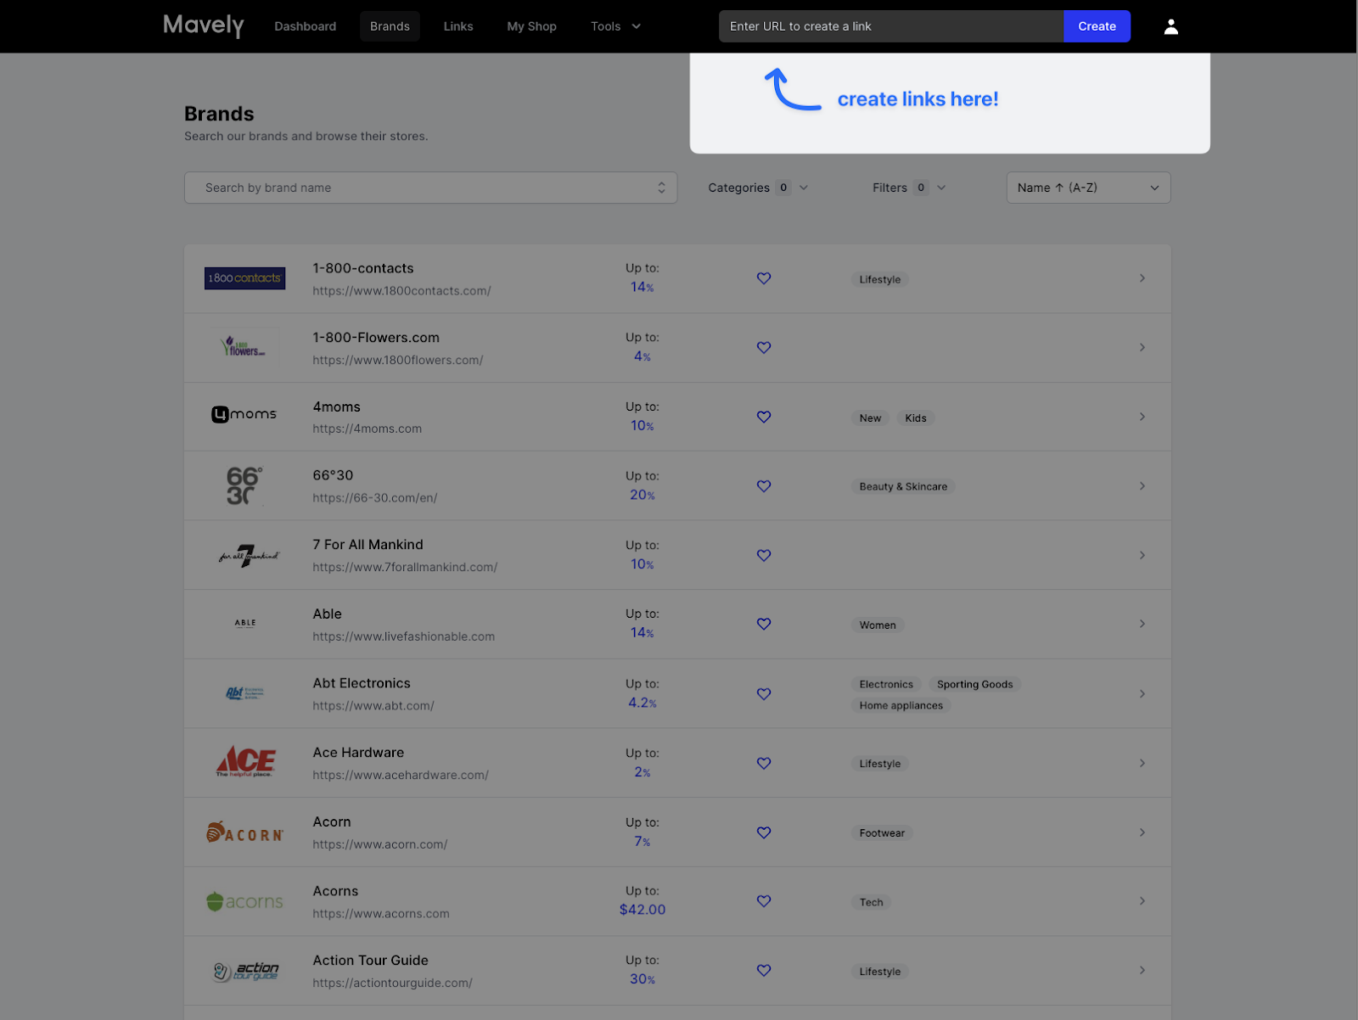
Task: Open the user profile icon
Action: point(1170,27)
